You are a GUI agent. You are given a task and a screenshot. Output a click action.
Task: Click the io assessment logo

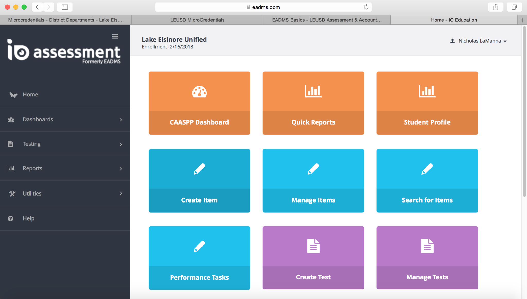click(x=64, y=51)
